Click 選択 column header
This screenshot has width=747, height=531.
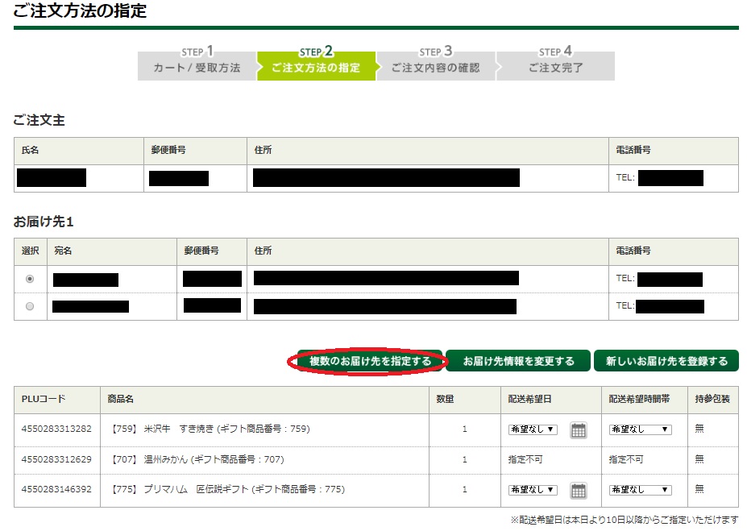(30, 251)
